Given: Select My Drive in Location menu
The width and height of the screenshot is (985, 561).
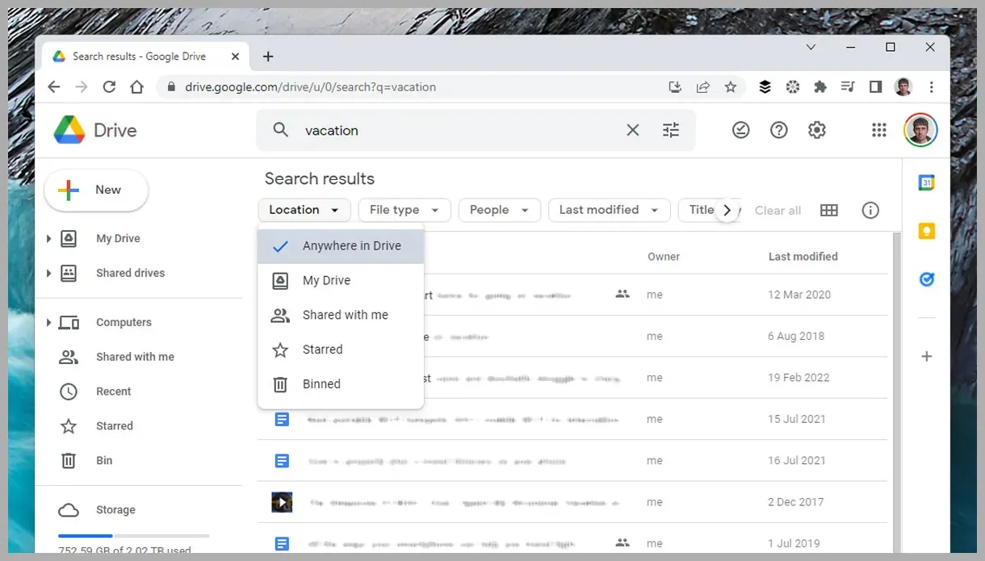Looking at the screenshot, I should click(x=341, y=281).
